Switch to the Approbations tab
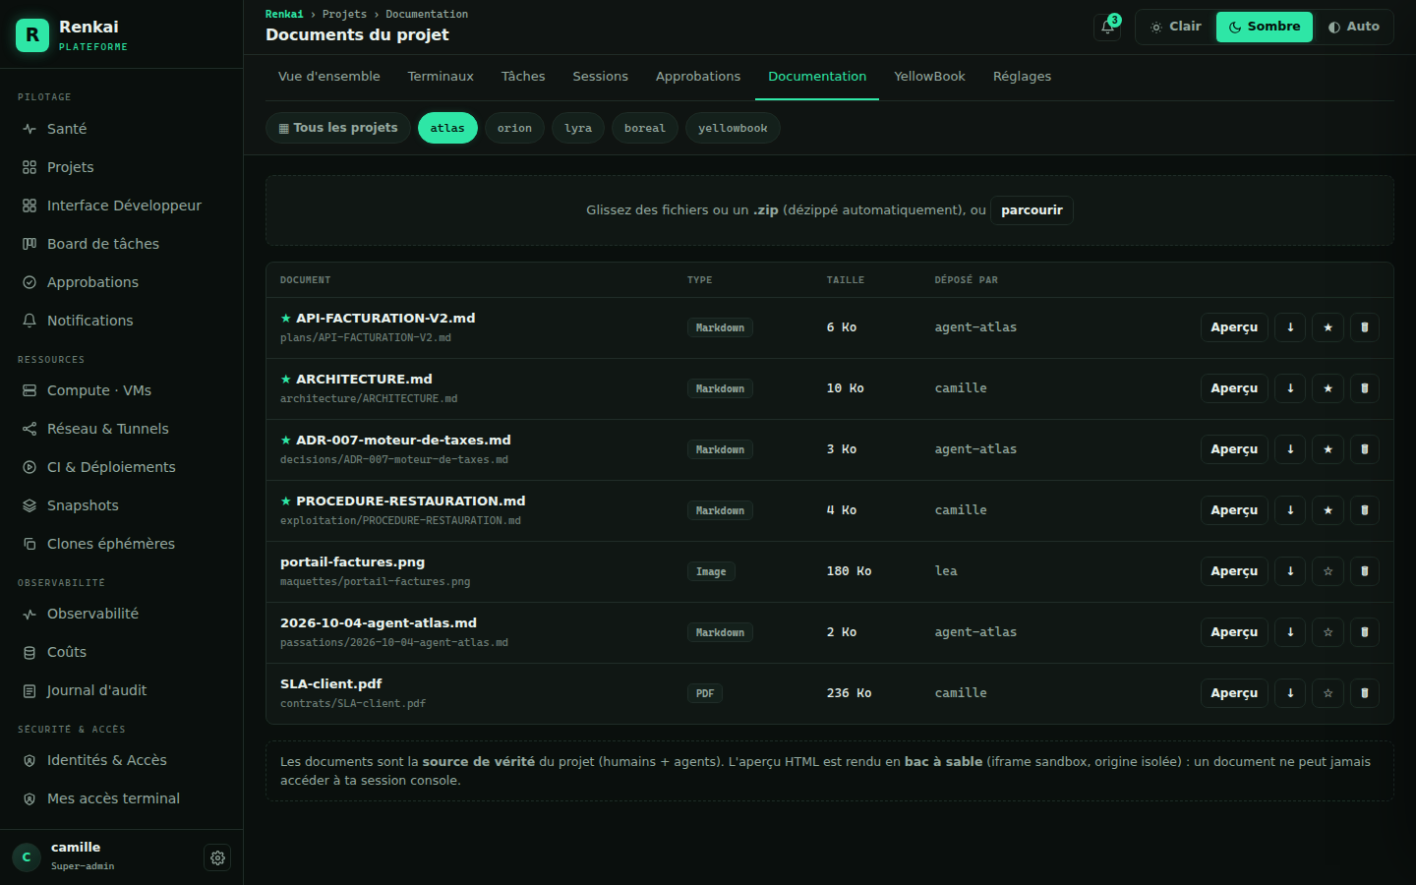 coord(698,77)
